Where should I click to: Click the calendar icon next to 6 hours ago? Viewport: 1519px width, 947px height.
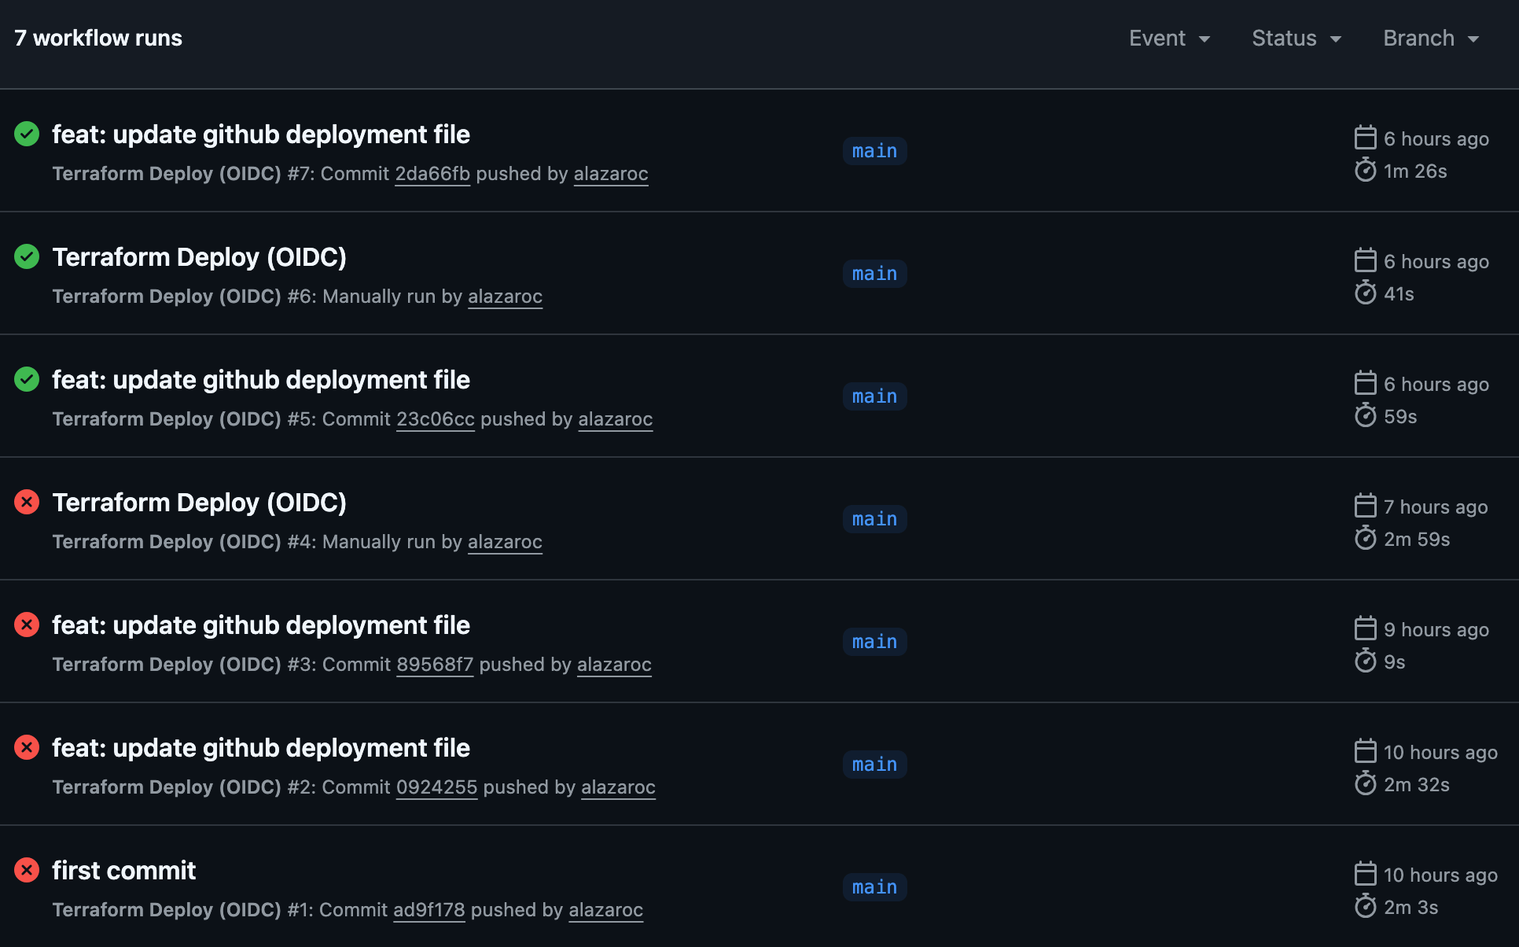pyautogui.click(x=1366, y=137)
